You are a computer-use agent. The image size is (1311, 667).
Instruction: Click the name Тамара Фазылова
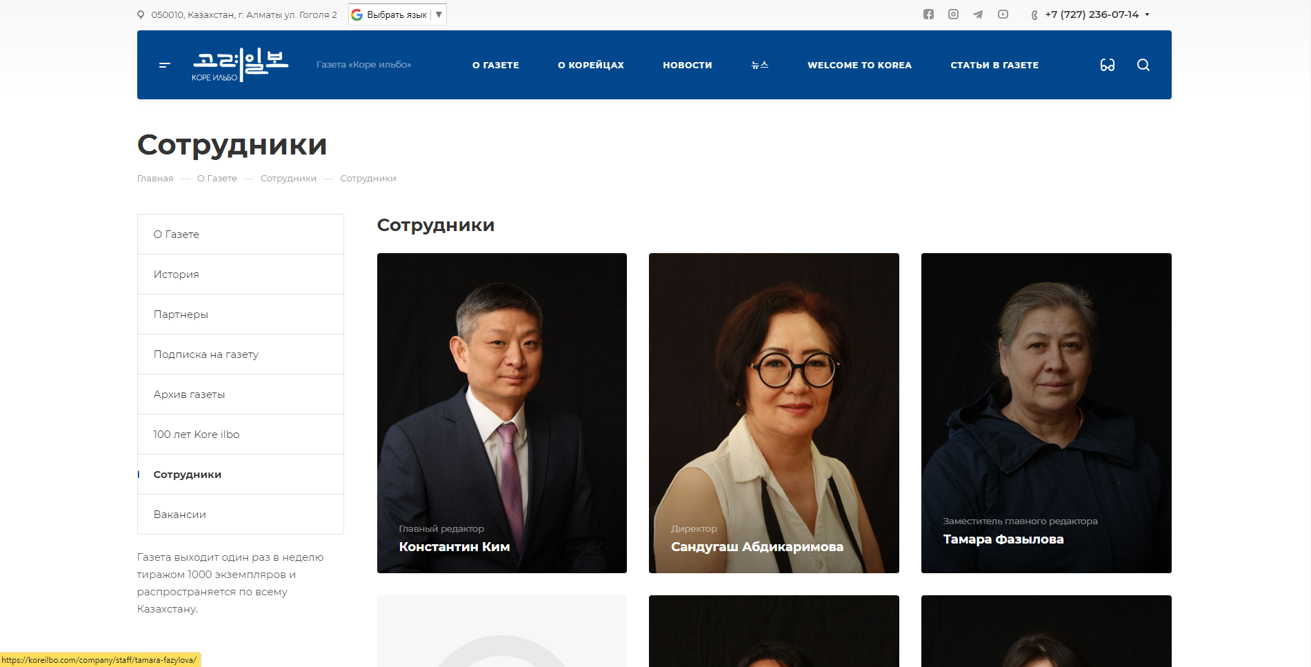pyautogui.click(x=1003, y=539)
